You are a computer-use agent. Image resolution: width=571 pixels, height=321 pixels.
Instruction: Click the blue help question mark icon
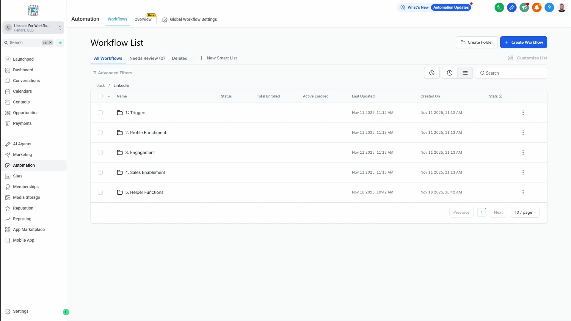(x=549, y=7)
